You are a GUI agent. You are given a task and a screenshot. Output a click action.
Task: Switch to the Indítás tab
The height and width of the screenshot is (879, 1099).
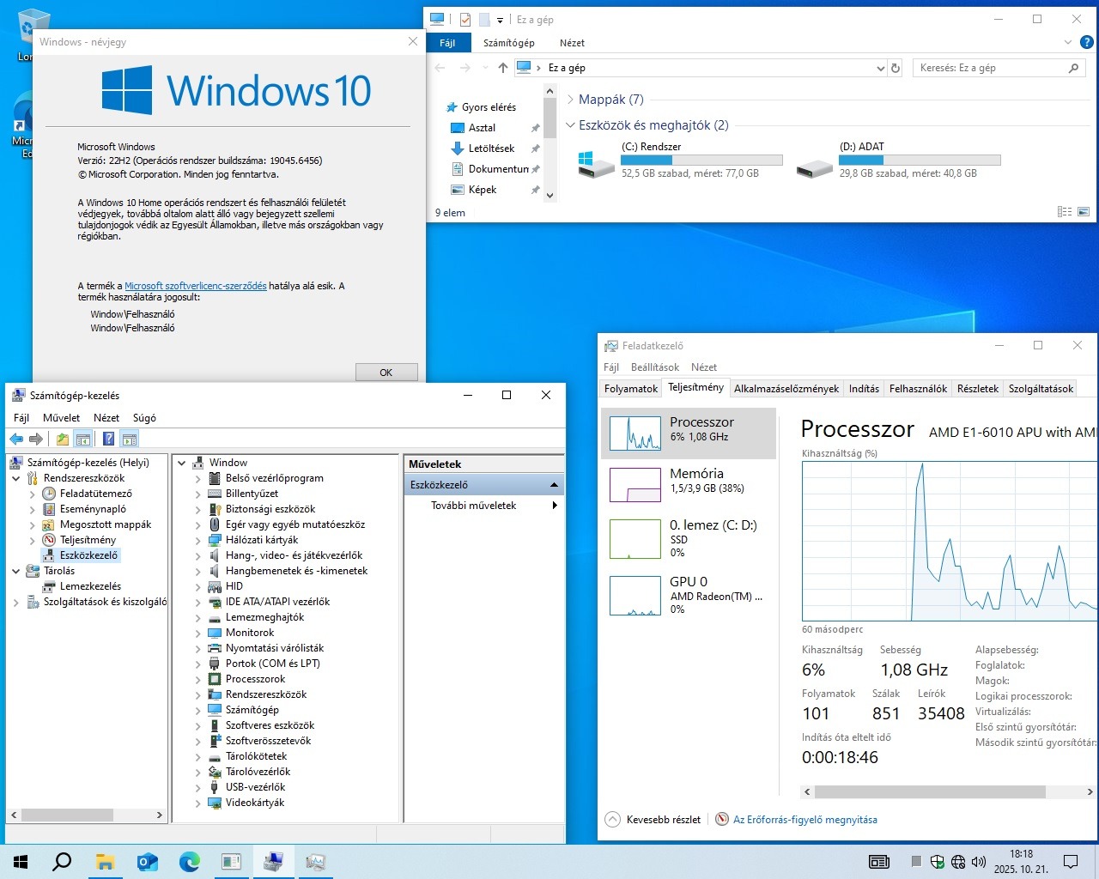click(864, 389)
